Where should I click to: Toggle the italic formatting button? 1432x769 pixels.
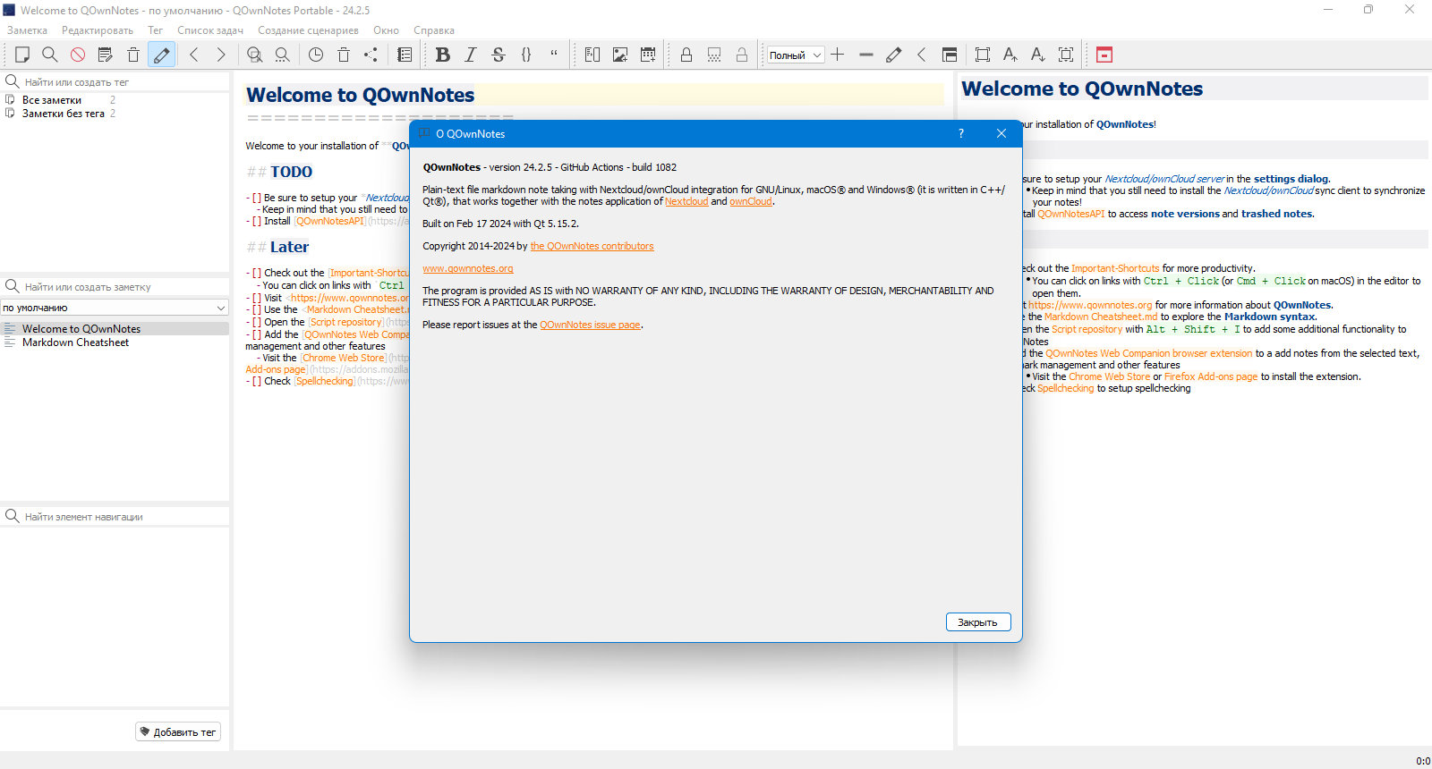[471, 55]
